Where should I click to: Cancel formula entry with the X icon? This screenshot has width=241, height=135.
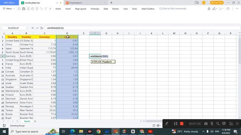tap(32, 28)
